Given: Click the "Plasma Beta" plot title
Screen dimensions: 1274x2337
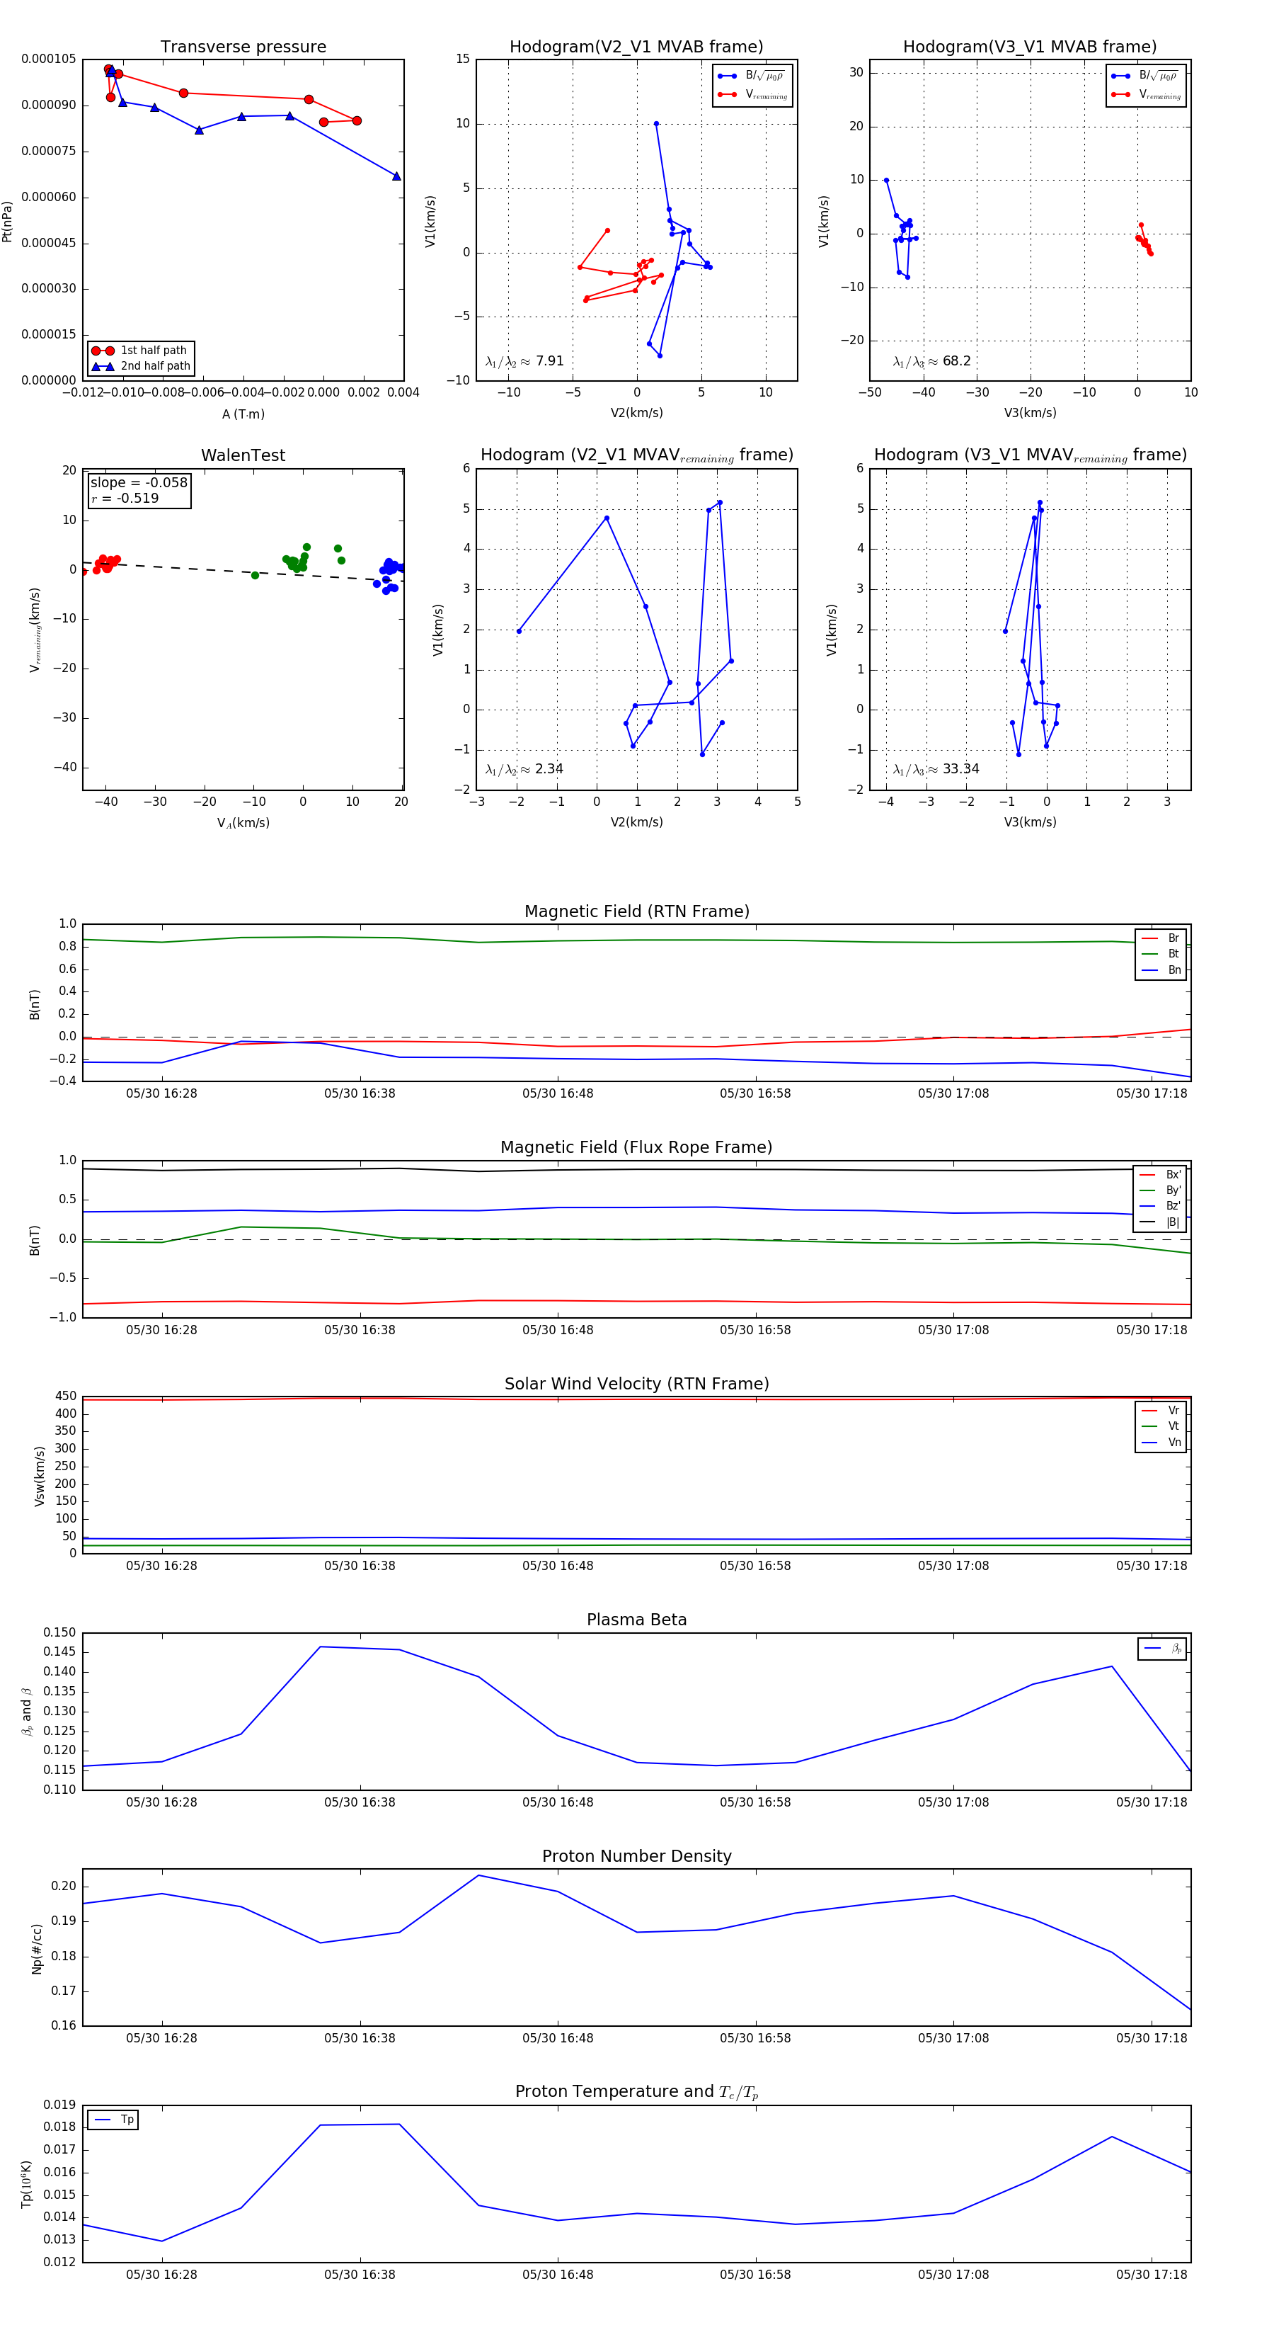Looking at the screenshot, I should (x=636, y=1620).
